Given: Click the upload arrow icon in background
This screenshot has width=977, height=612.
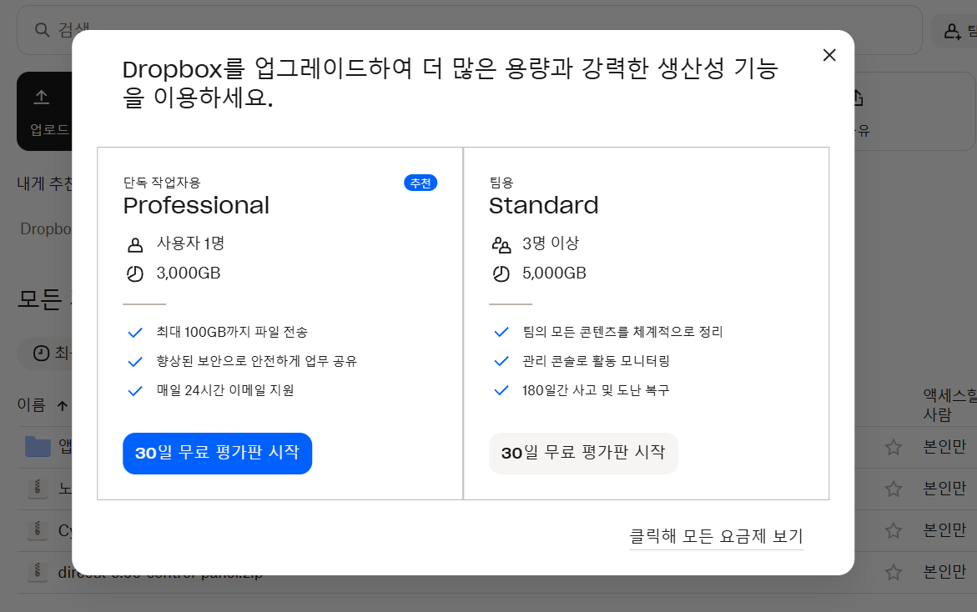Looking at the screenshot, I should click(x=41, y=97).
